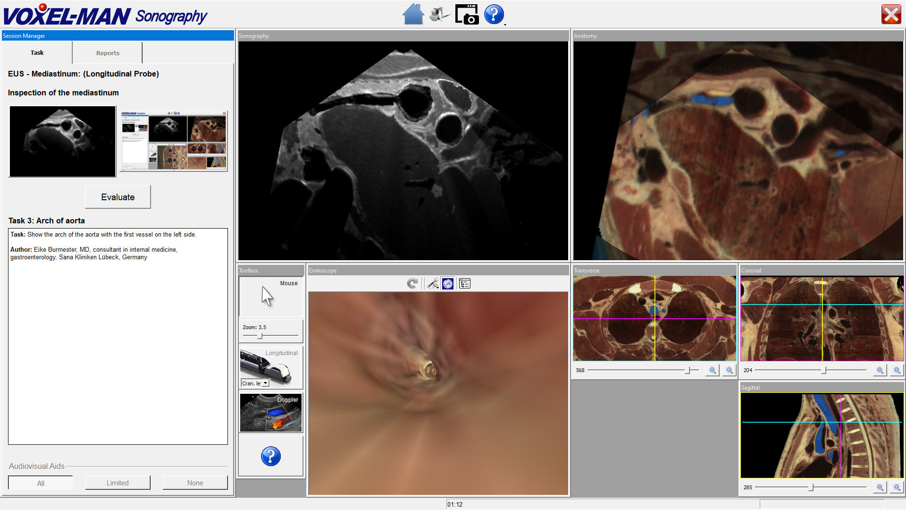Open the screenshot capture camera icon
The image size is (906, 510).
(x=467, y=14)
